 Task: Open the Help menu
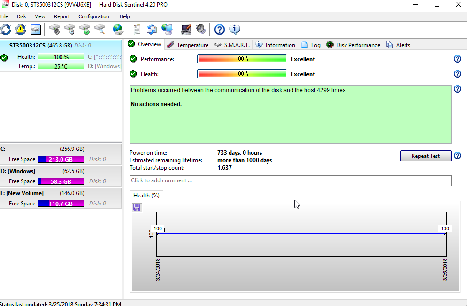(124, 16)
